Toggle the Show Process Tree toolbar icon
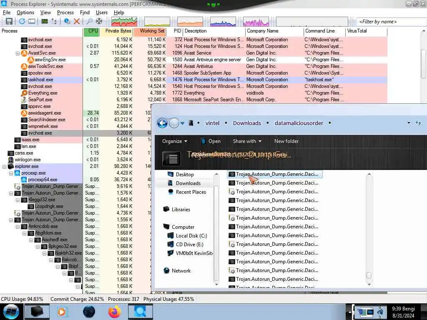This screenshot has height=320, width=427. [x=54, y=21]
